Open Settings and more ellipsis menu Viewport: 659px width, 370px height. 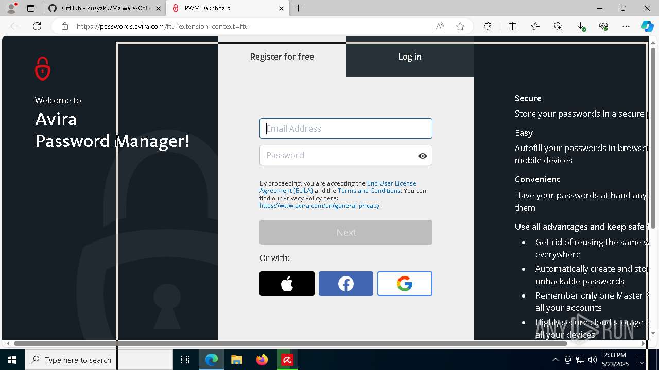[626, 26]
